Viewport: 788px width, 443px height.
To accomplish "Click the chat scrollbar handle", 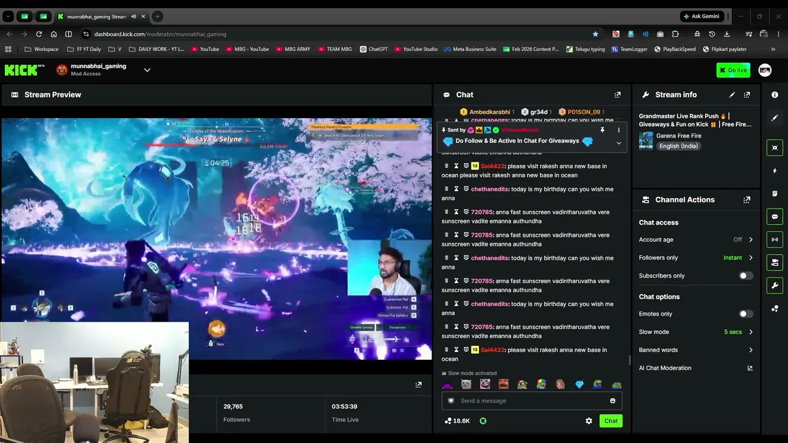I will pos(629,360).
